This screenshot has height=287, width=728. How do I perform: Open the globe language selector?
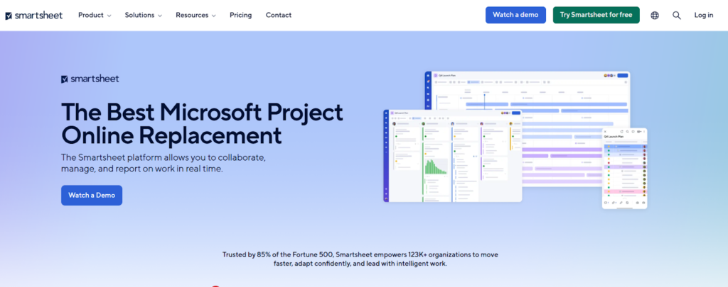pyautogui.click(x=655, y=15)
